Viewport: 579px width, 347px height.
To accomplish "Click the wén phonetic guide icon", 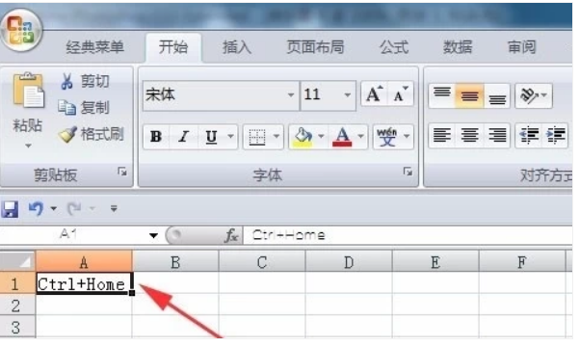I will (x=386, y=137).
